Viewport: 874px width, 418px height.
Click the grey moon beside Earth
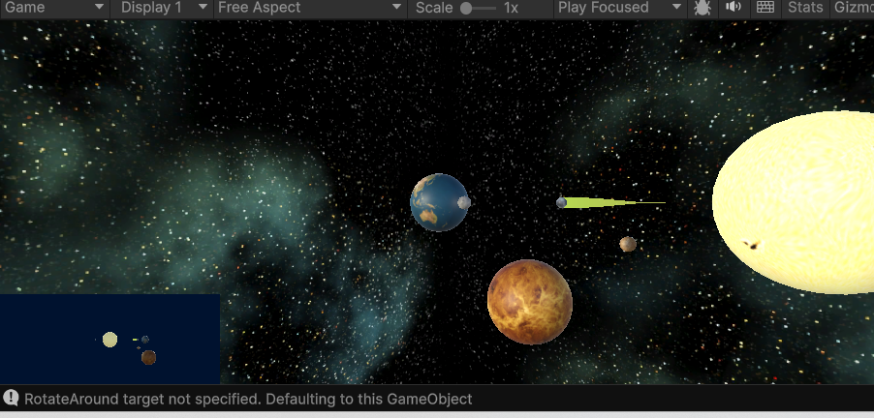464,202
